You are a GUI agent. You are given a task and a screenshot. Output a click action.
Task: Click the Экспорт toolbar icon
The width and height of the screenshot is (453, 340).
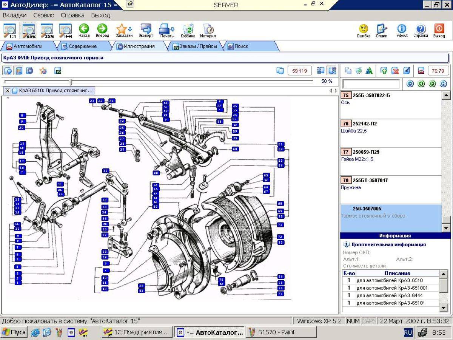click(146, 31)
